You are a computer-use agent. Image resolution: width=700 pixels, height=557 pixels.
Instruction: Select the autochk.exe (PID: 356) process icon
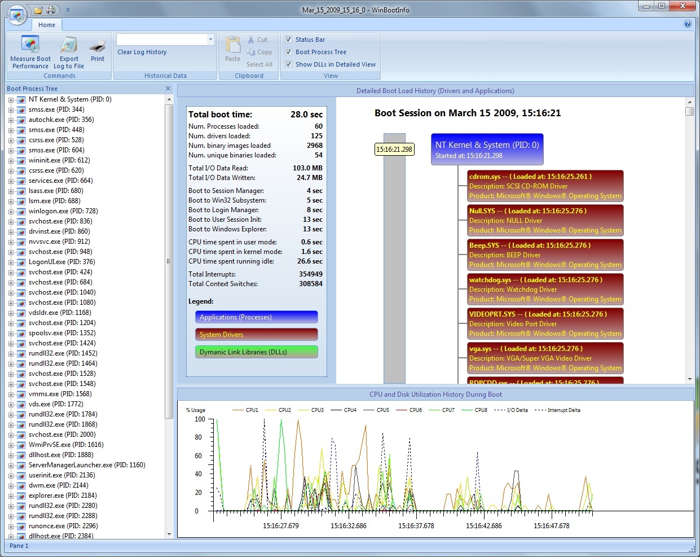21,120
